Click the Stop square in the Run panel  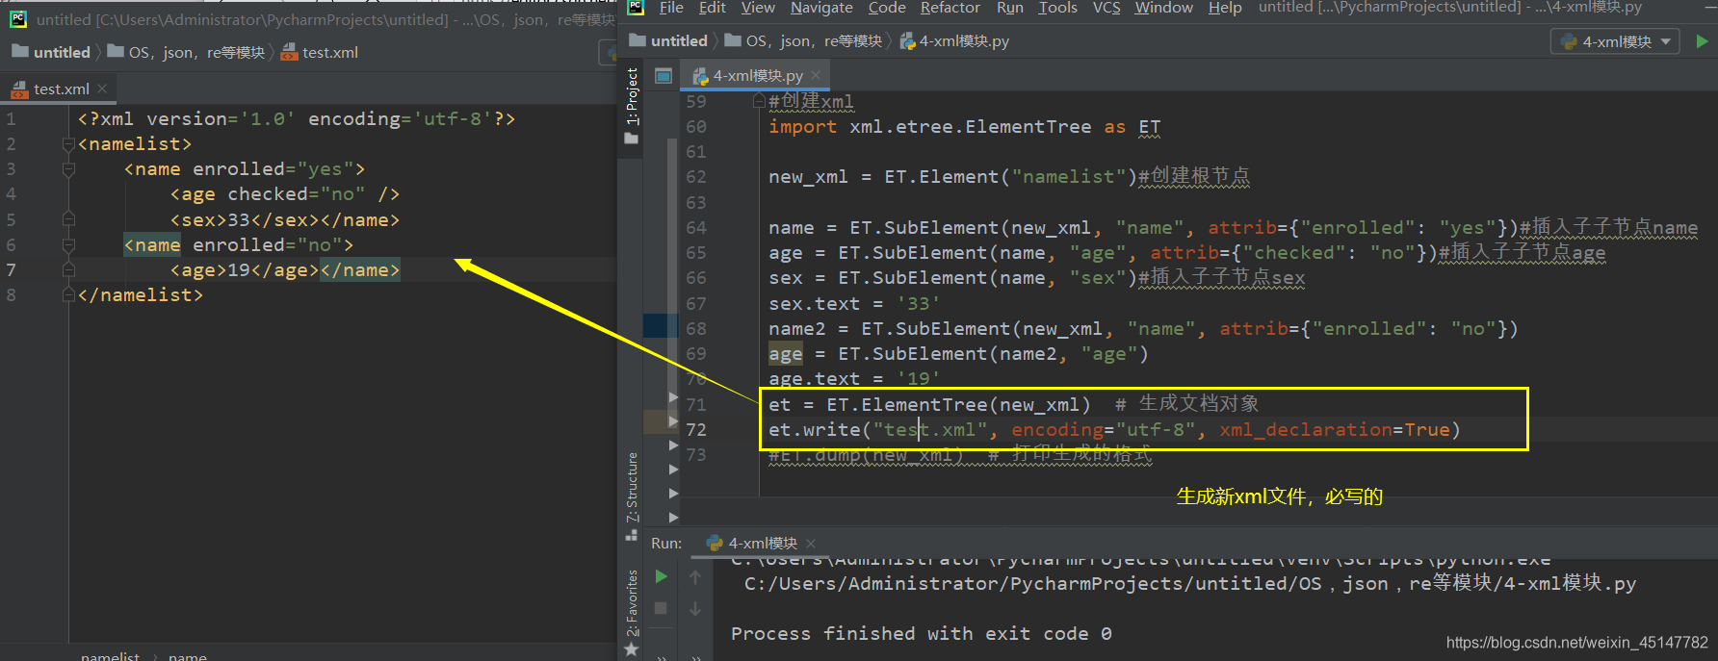tap(661, 608)
